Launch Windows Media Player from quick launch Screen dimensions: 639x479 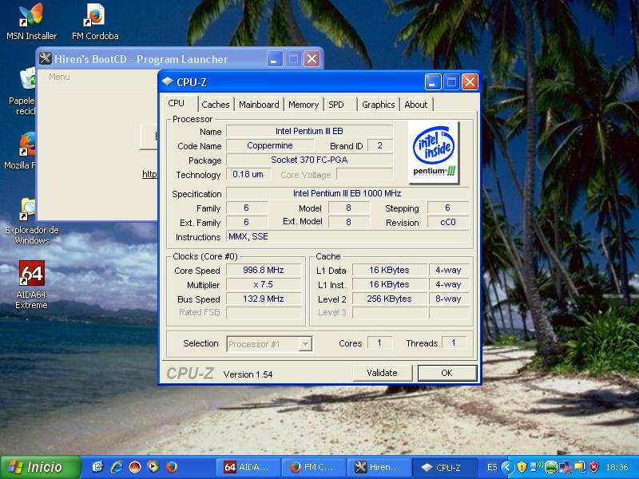[153, 467]
